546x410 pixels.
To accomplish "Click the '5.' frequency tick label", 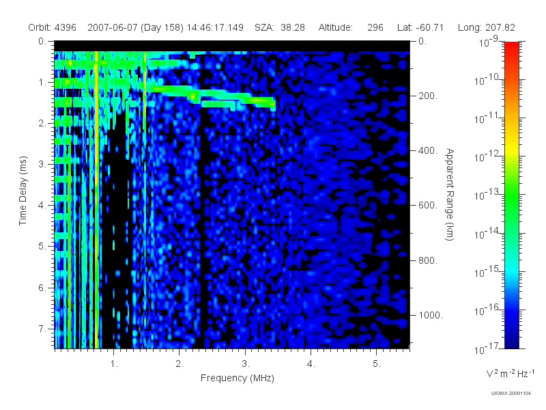I will 377,364.
